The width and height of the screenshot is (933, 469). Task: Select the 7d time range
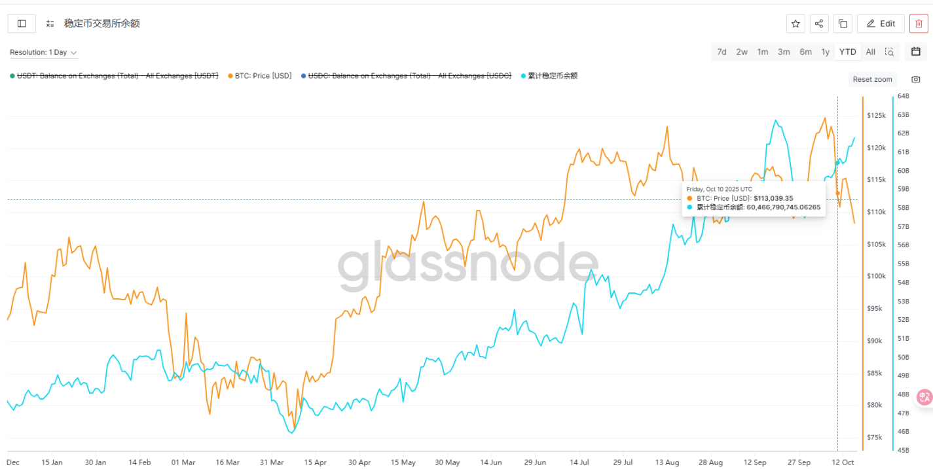click(722, 52)
